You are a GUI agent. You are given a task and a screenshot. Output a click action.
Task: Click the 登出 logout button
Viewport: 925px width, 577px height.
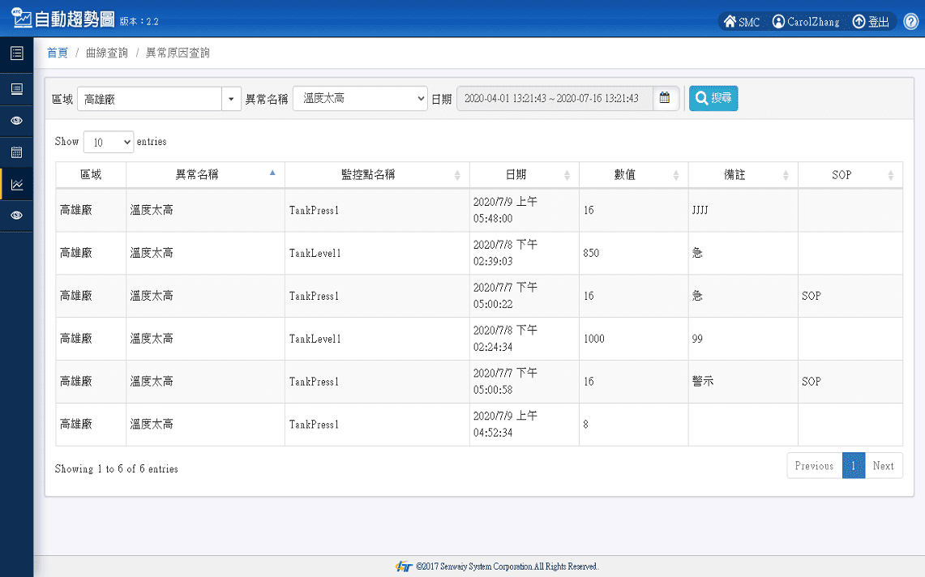870,22
